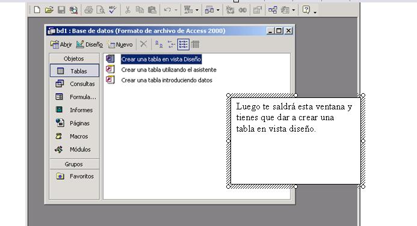Open Properties from the main toolbar
The width and height of the screenshot is (417, 226).
(258, 10)
